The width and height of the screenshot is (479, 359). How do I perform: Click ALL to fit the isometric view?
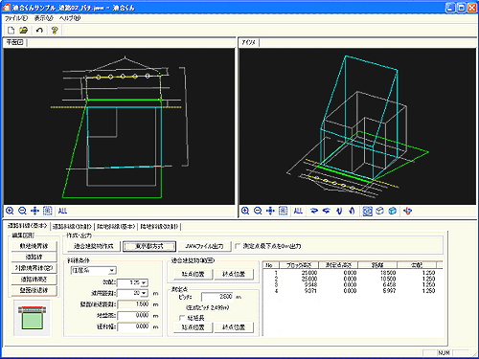point(298,211)
